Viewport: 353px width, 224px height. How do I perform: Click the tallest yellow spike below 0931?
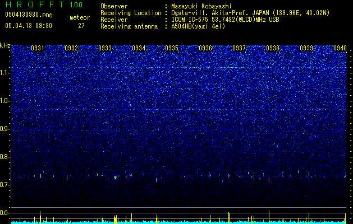click(x=40, y=217)
